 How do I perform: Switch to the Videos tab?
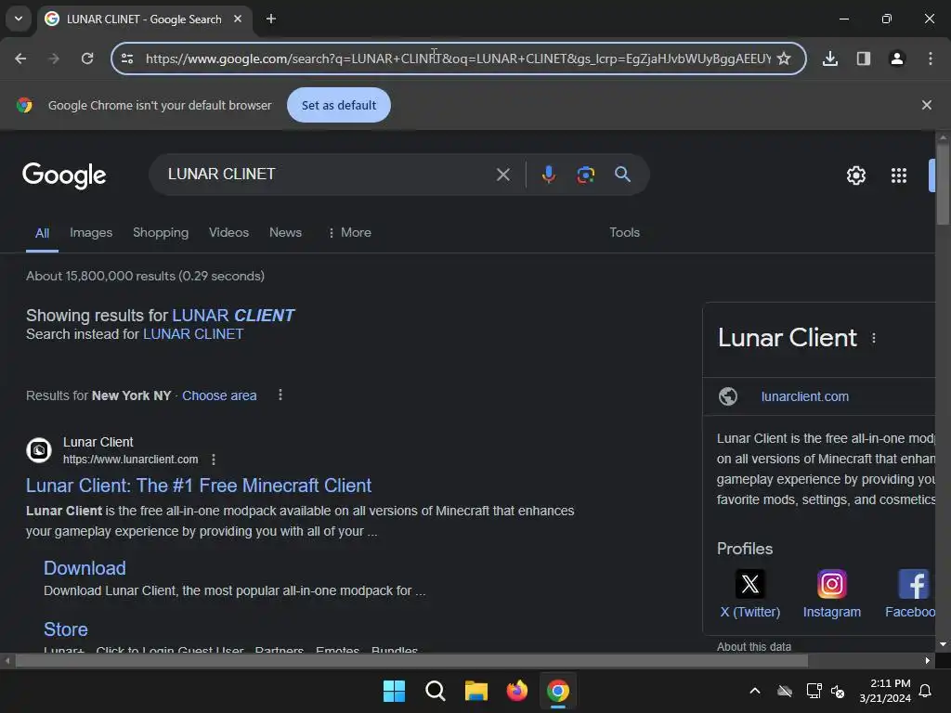point(228,232)
